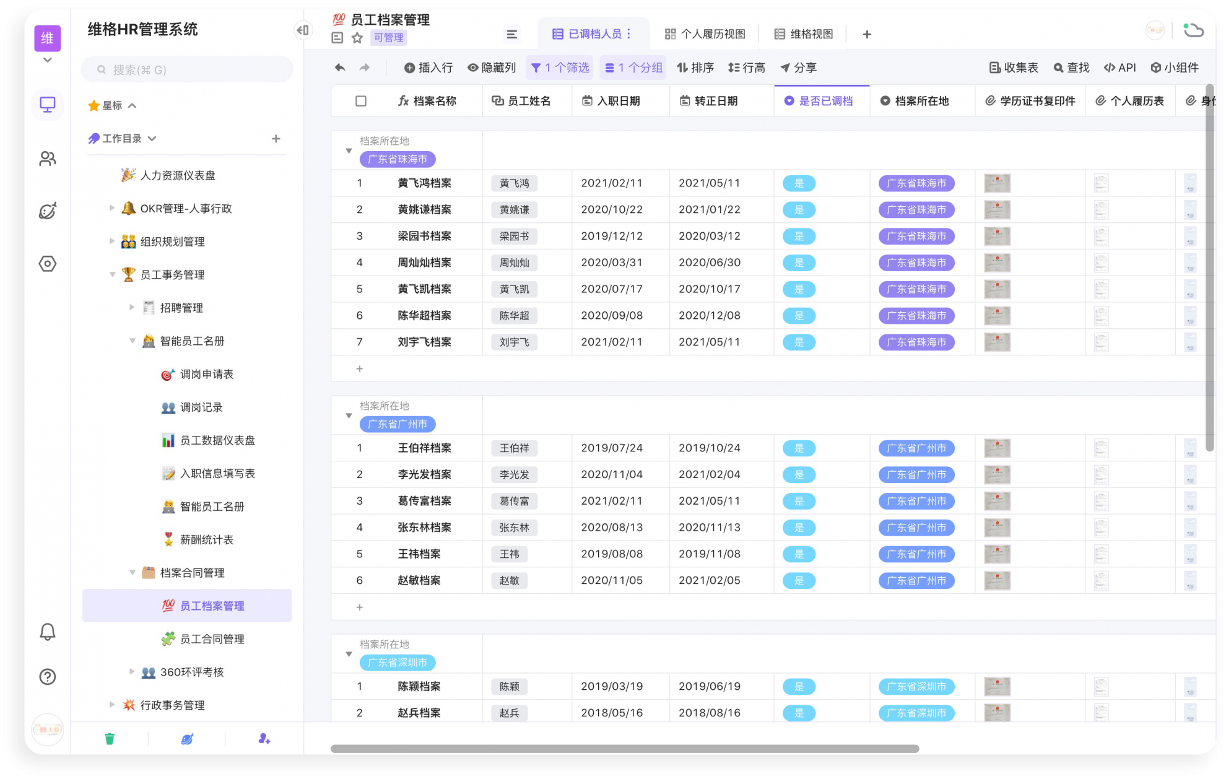Open the trash bin at sidebar bottom
The image size is (1226, 779).
[x=110, y=739]
